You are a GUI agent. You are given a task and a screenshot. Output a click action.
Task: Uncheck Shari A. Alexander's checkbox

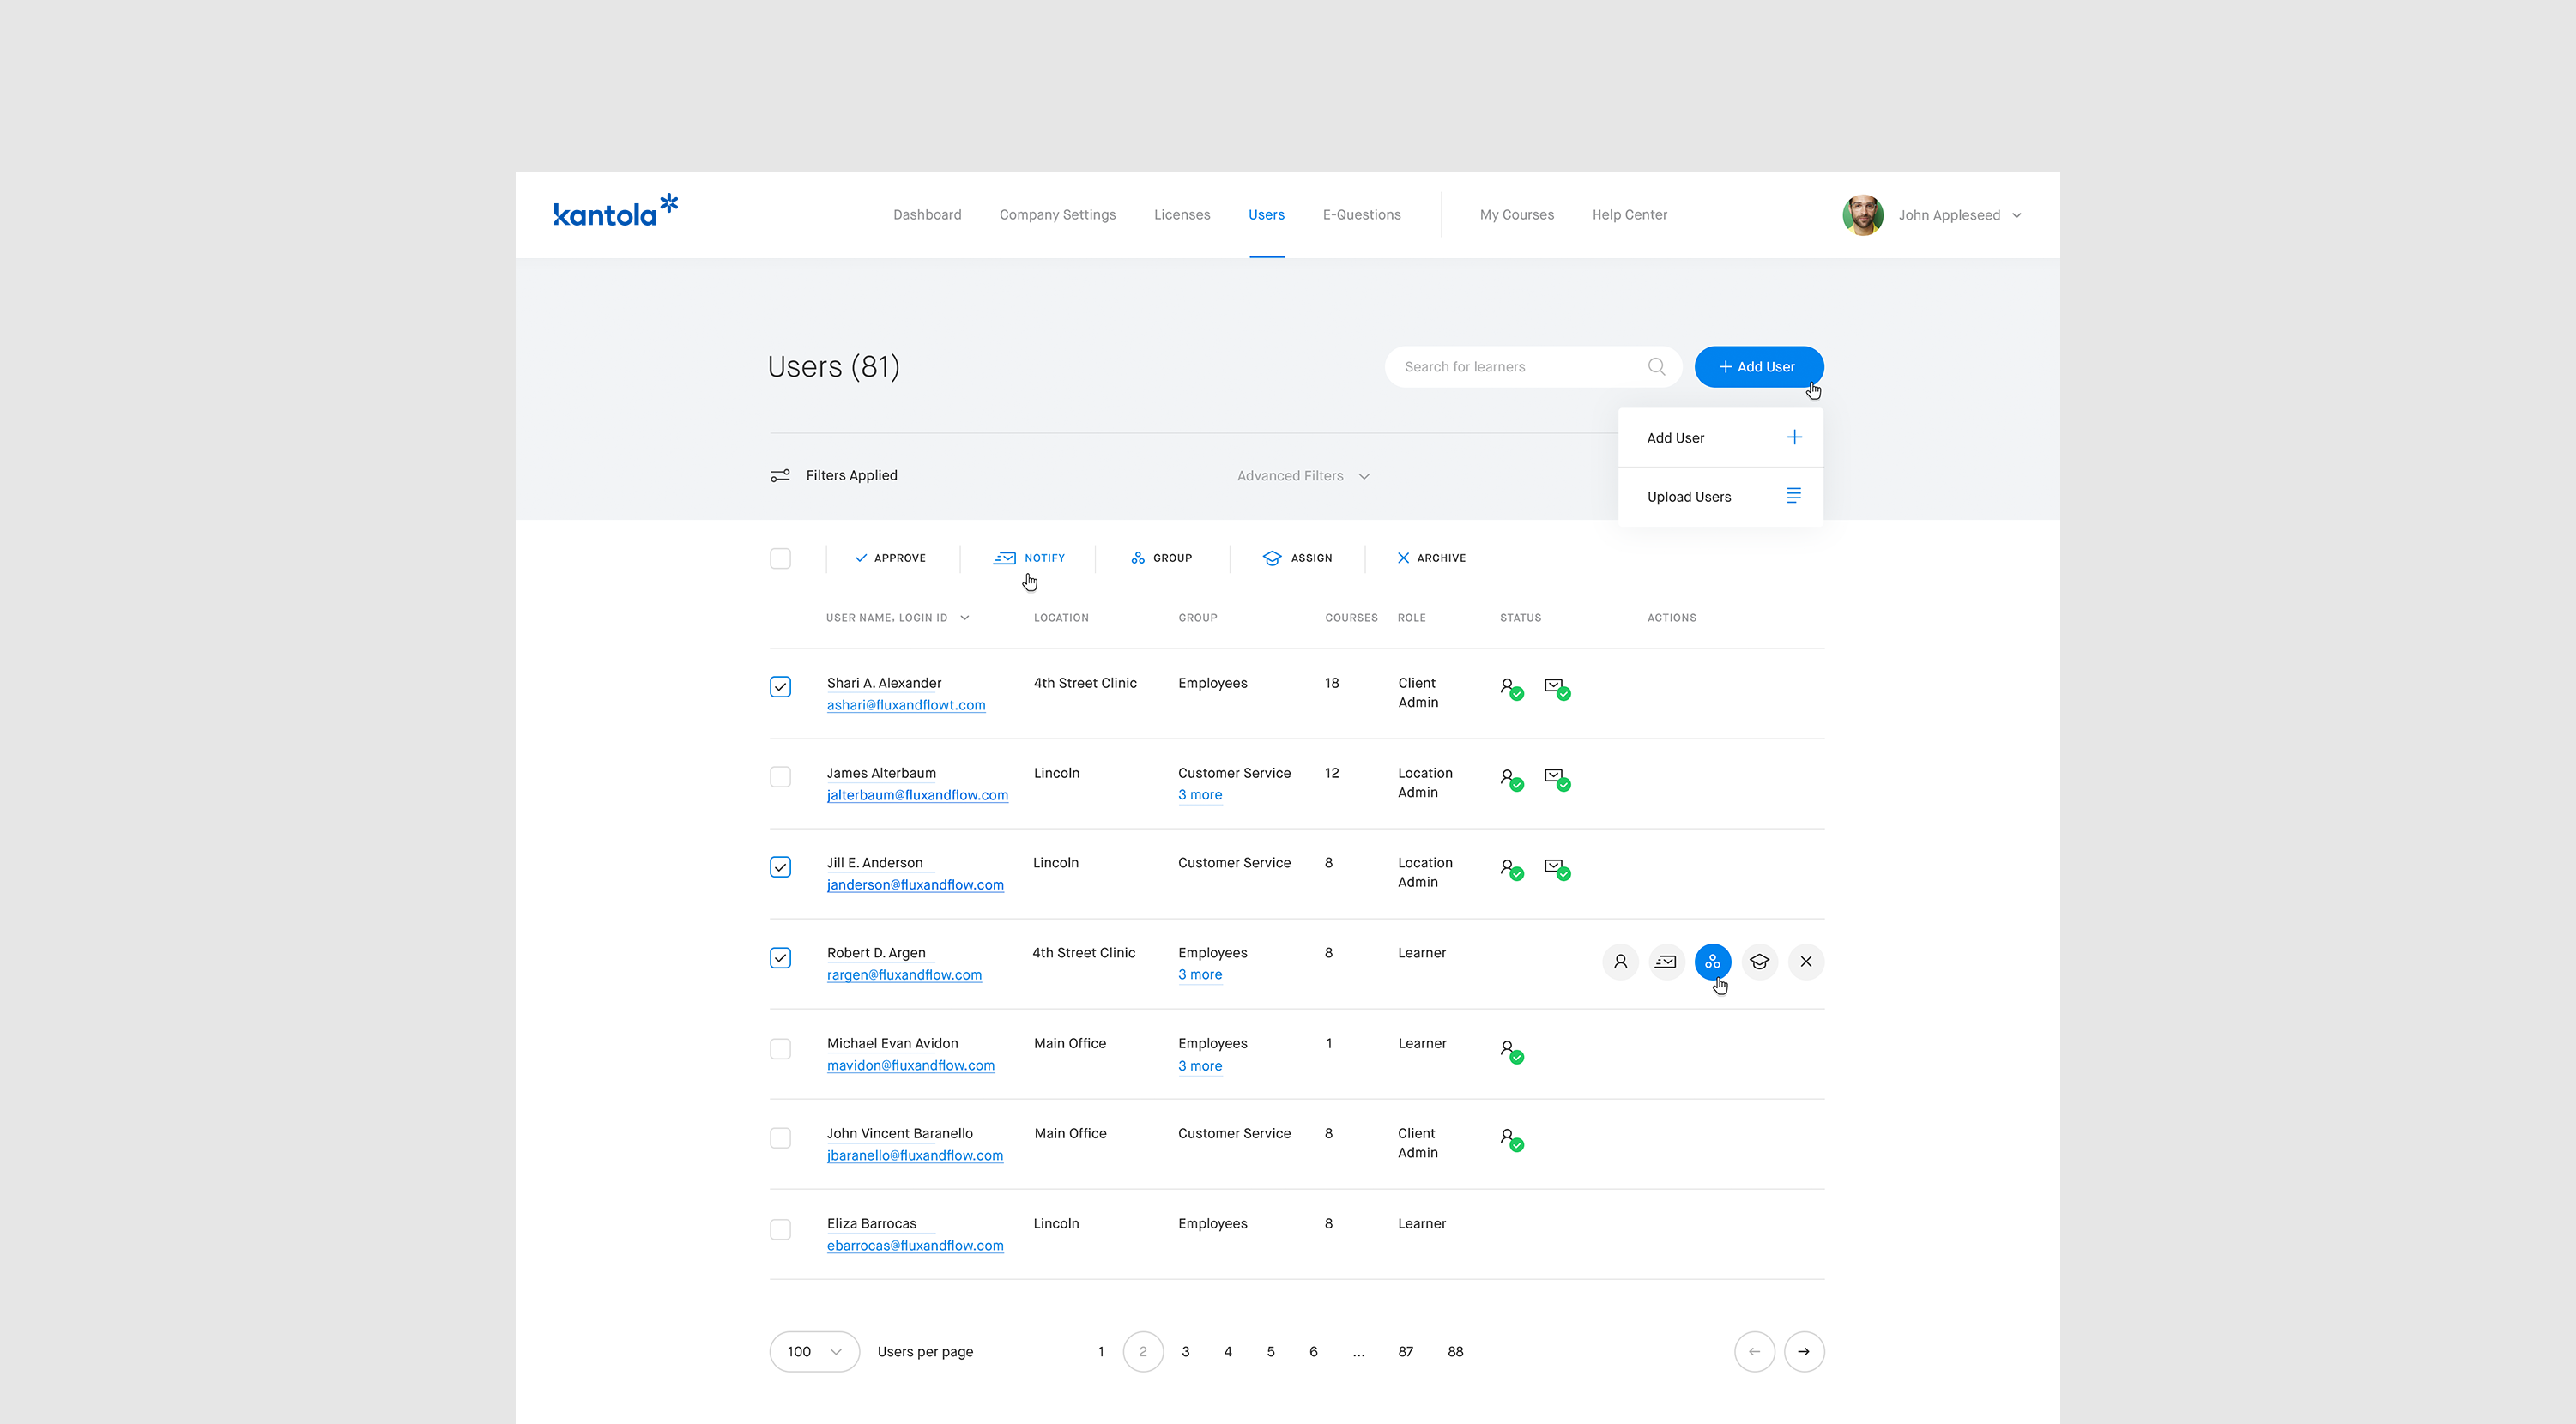coord(780,687)
